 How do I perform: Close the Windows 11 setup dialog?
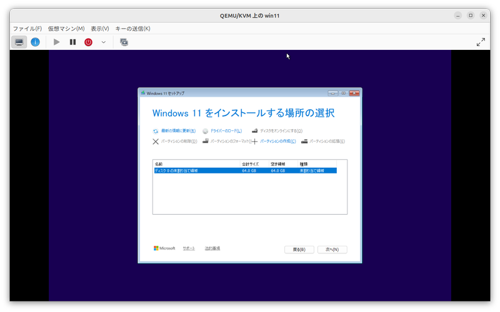pos(354,93)
